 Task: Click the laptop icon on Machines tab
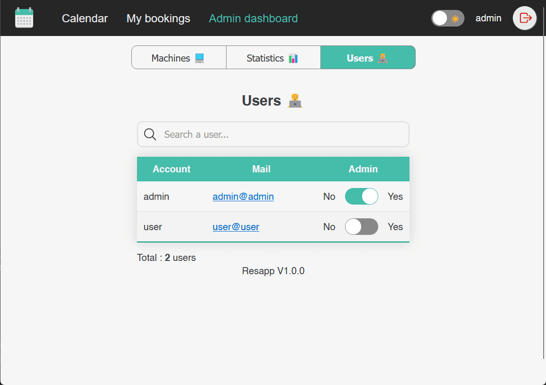tap(199, 57)
